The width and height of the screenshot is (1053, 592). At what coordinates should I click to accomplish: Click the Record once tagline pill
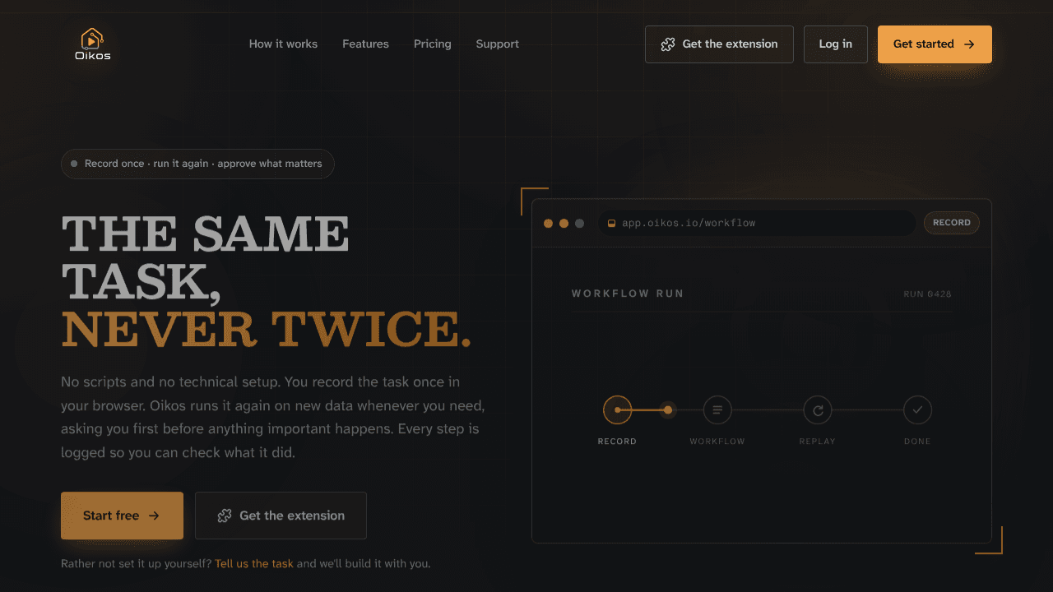pyautogui.click(x=197, y=164)
